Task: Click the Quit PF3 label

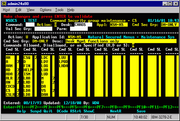Action: tap(48, 111)
